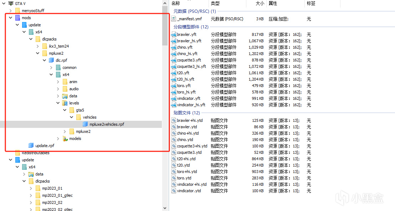395x211 pixels.
Task: Collapse the levels folder node
Action: click(58, 103)
